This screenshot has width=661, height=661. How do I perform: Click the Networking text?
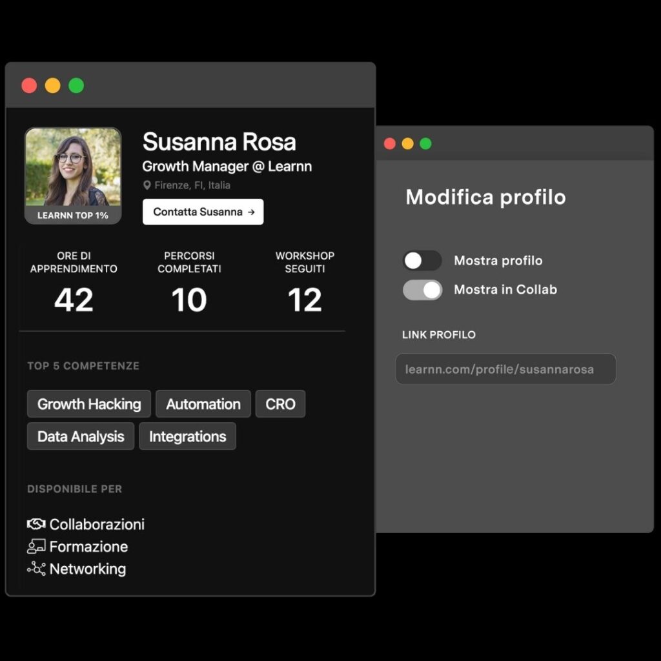(x=88, y=569)
